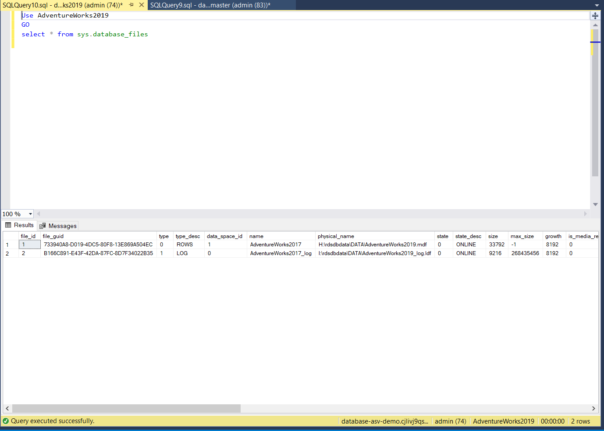Click the query success checkmark icon
604x431 pixels.
click(x=6, y=421)
